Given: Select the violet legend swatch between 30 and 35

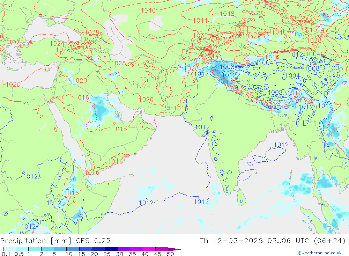Looking at the screenshot, I should pos(124,249).
